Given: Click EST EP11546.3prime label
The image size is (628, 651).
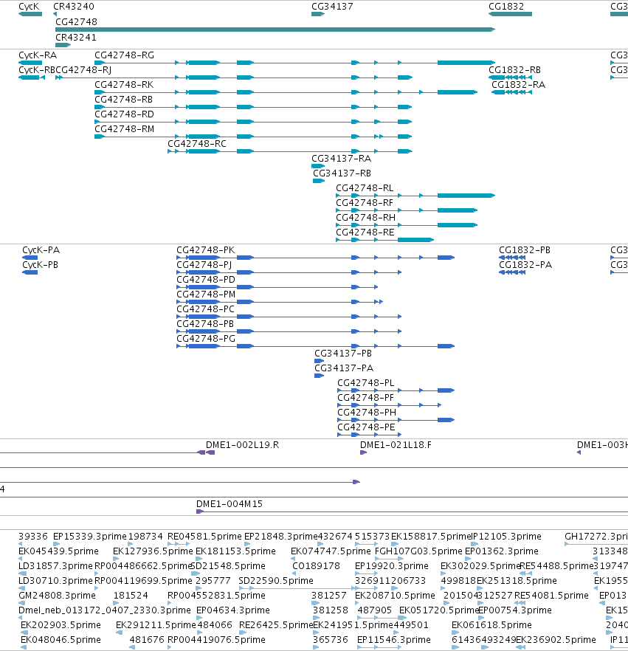Looking at the screenshot, I should 394,640.
